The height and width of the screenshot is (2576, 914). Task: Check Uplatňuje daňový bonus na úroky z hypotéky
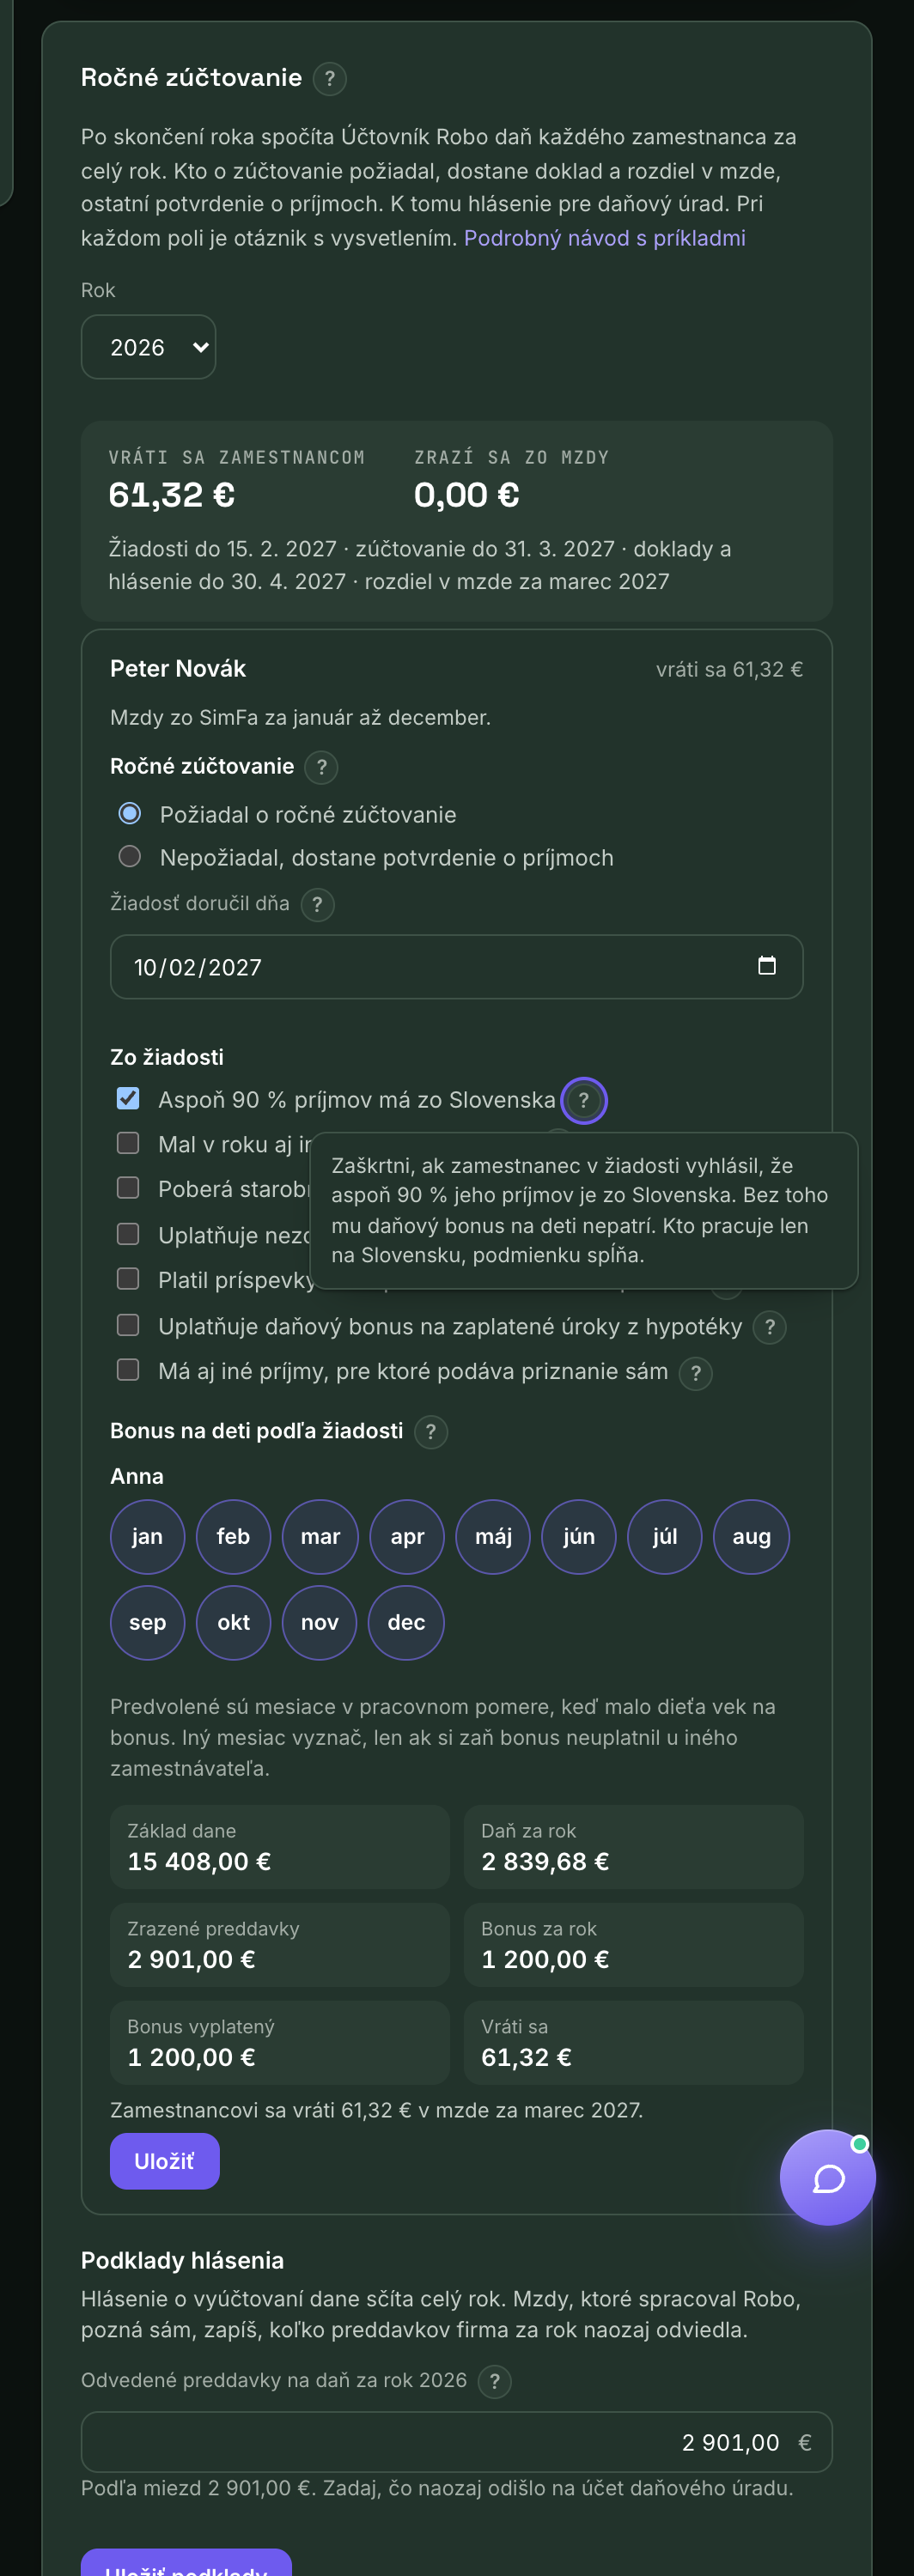128,1325
